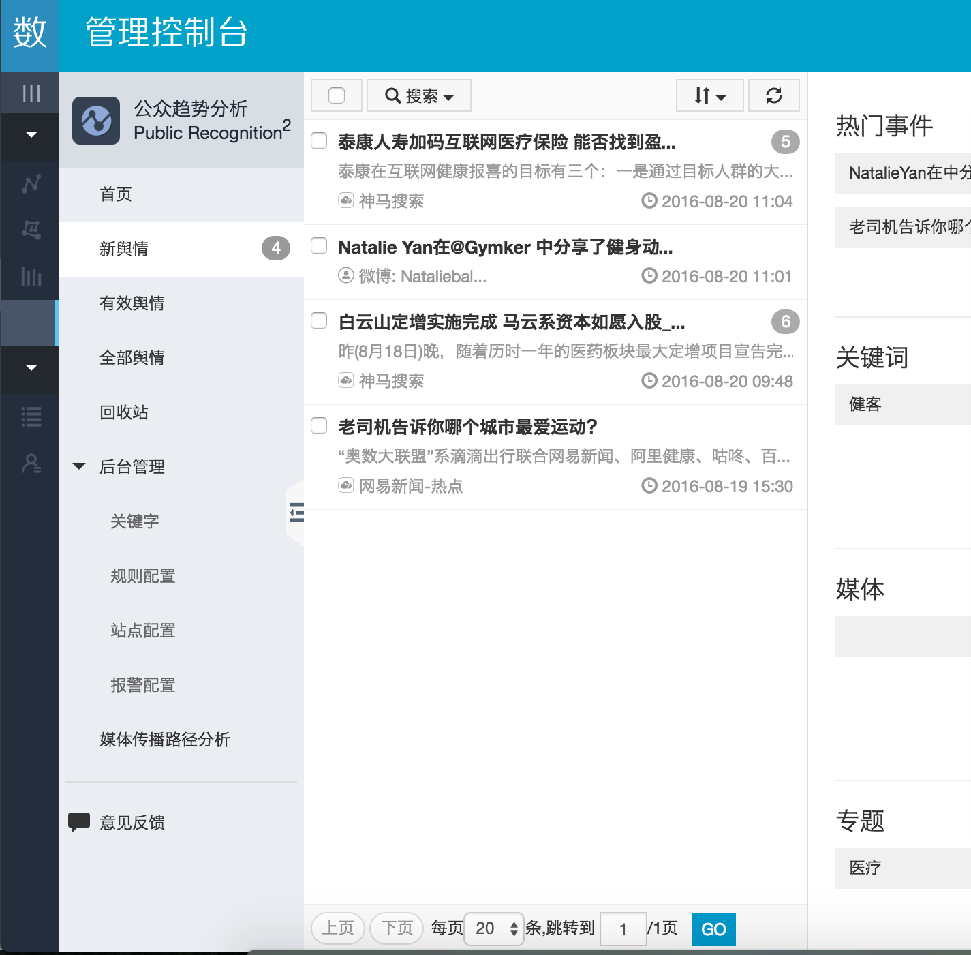
Task: Select hot event 老司机告诉你哪个
Action: pos(903,228)
